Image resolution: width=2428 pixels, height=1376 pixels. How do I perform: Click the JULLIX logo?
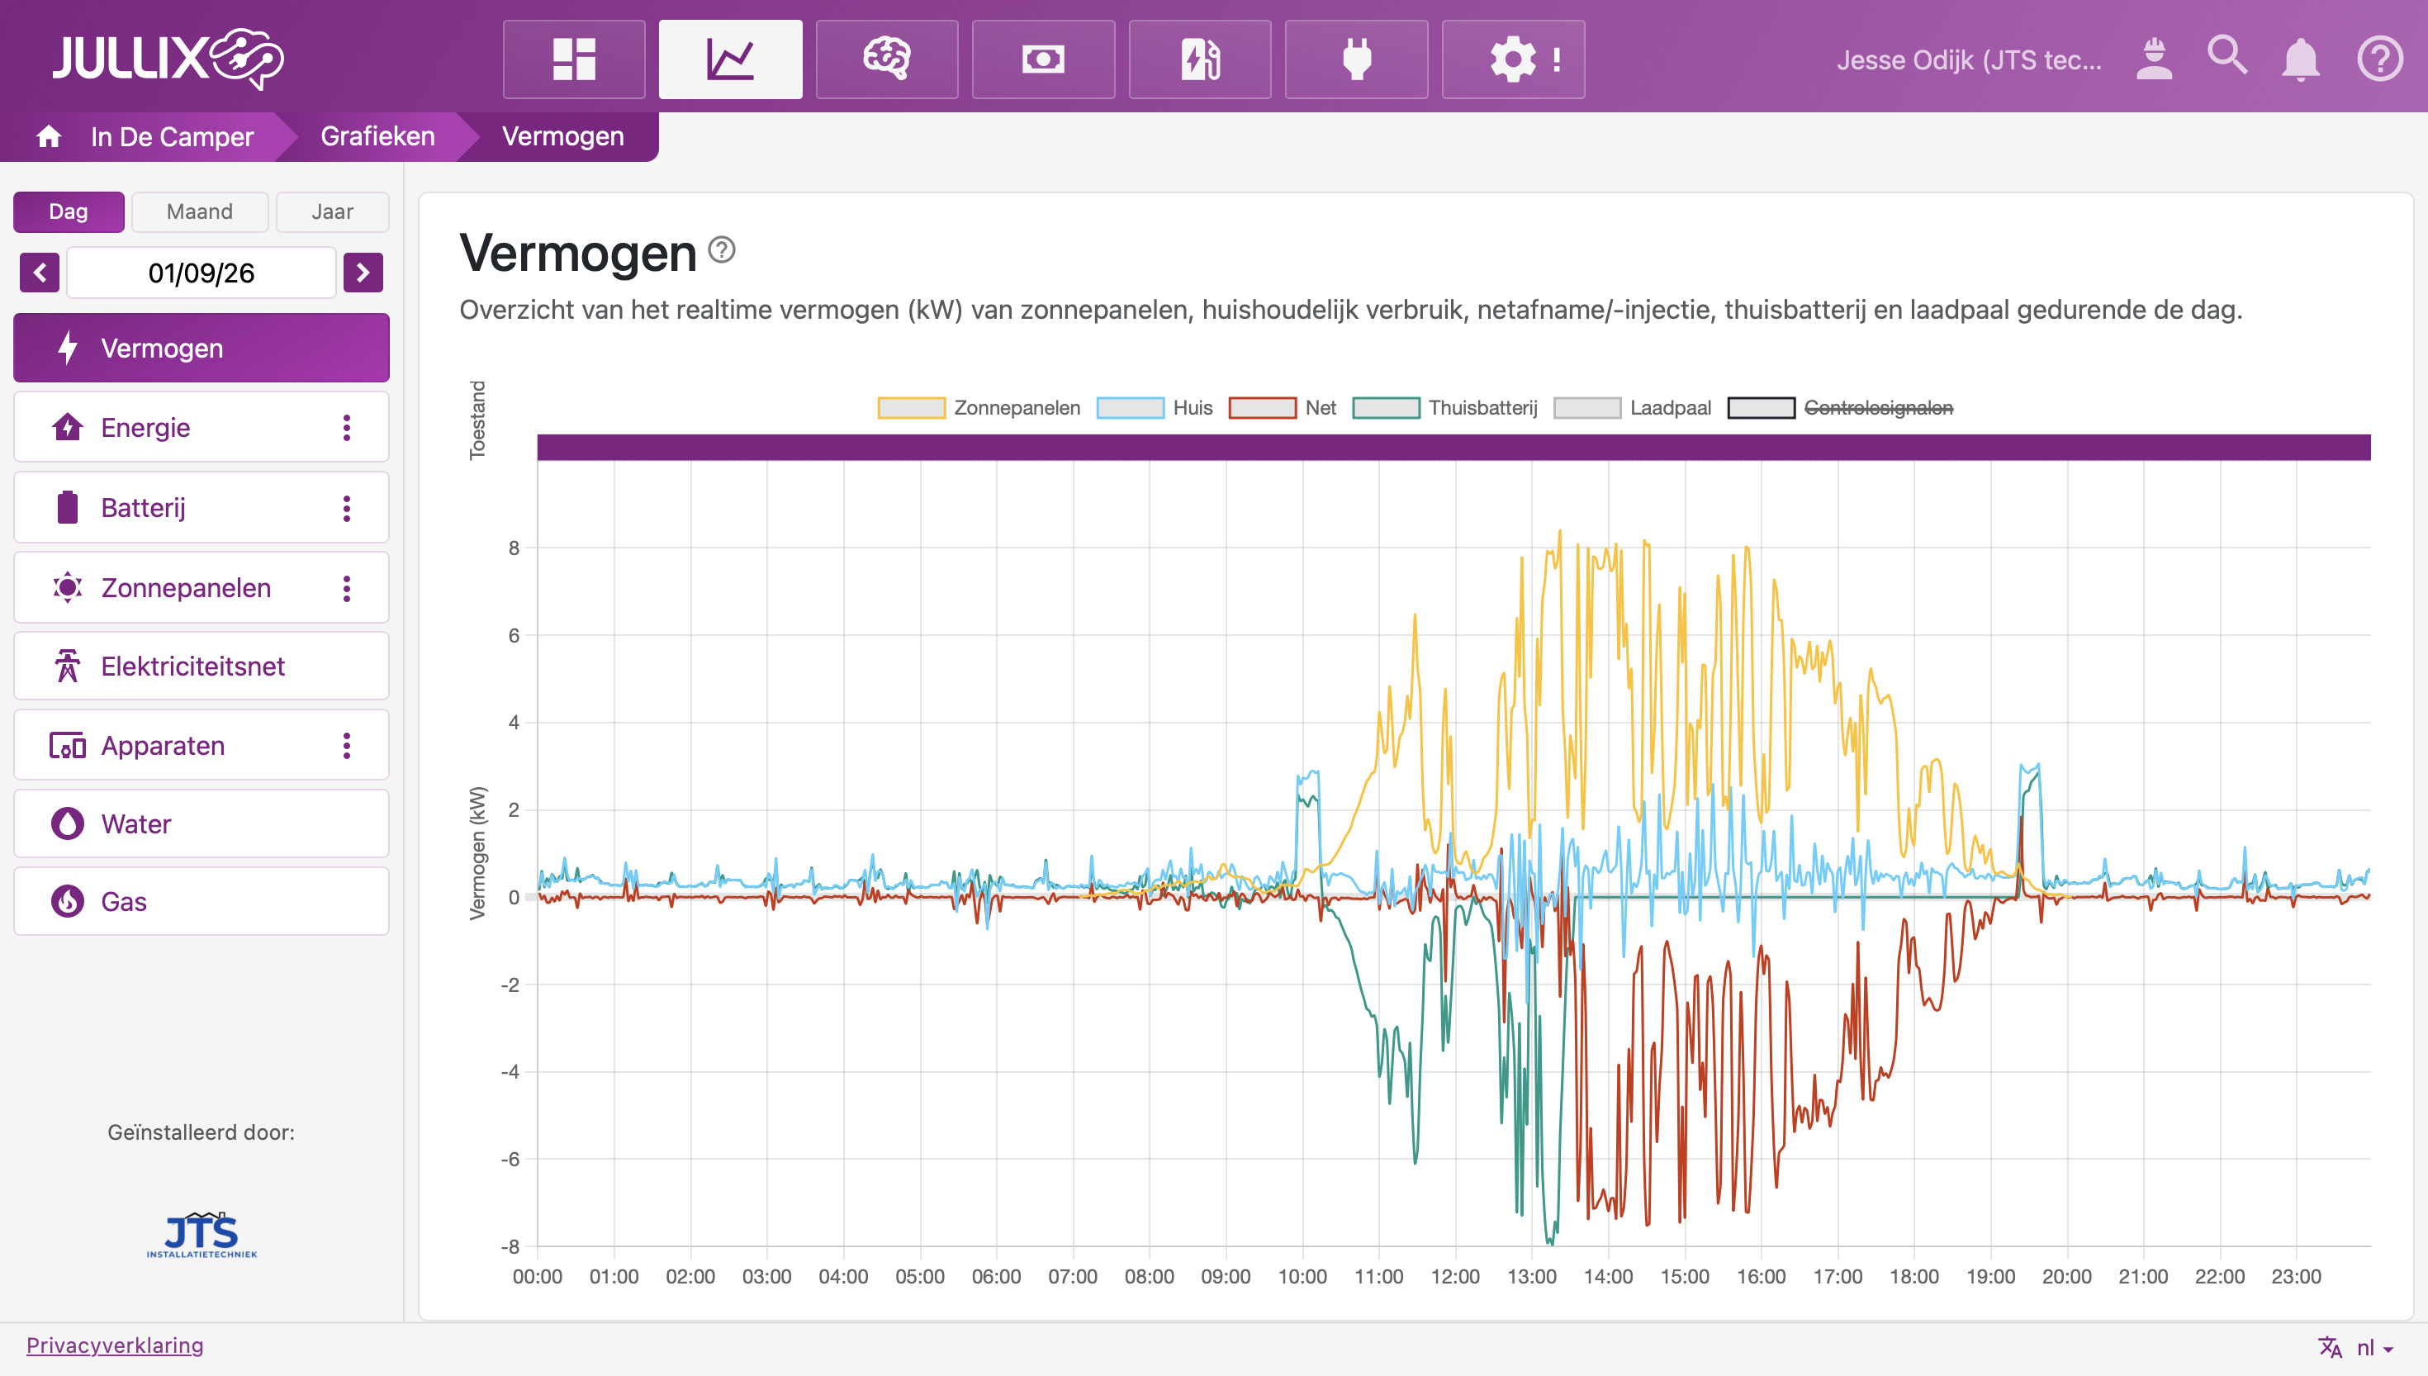[168, 58]
